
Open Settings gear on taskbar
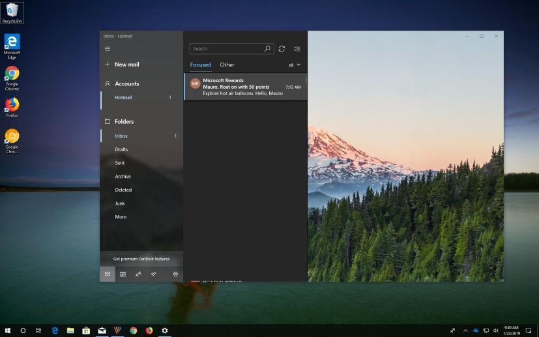165,330
